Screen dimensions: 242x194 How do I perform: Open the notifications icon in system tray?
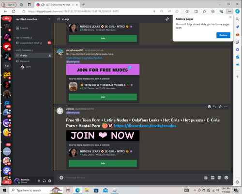(x=236, y=190)
